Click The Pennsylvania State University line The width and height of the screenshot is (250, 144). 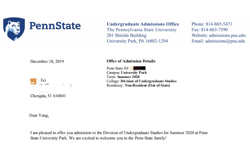(x=142, y=30)
